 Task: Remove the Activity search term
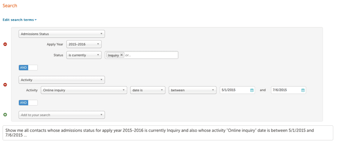[x=5, y=85]
